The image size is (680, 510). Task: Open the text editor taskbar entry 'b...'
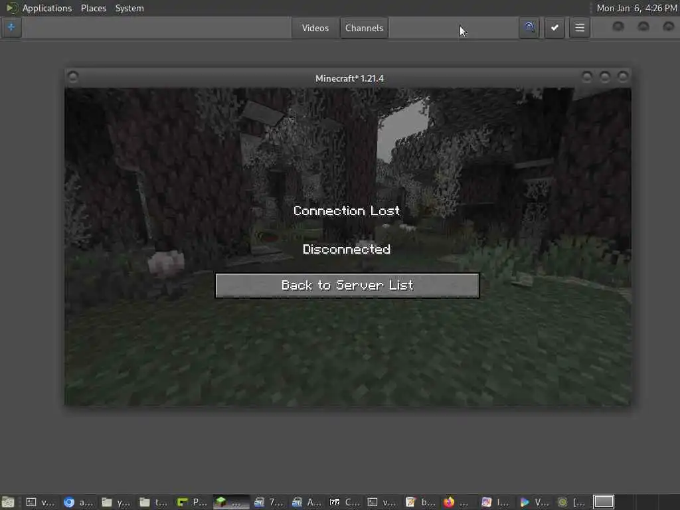(x=420, y=502)
